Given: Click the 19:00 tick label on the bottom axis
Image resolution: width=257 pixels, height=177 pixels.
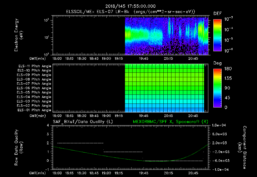Looking at the screenshot, I should point(106,173).
